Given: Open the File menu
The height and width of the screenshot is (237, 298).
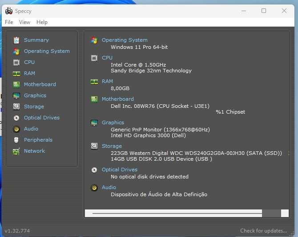Looking at the screenshot, I should (9, 22).
